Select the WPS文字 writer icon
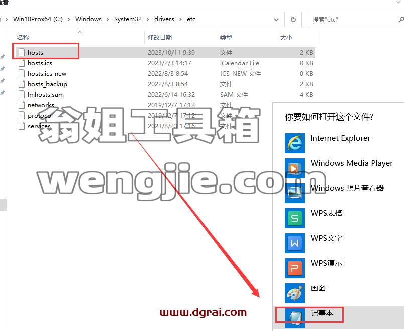Viewport: 404px width, 331px height. pos(295,243)
